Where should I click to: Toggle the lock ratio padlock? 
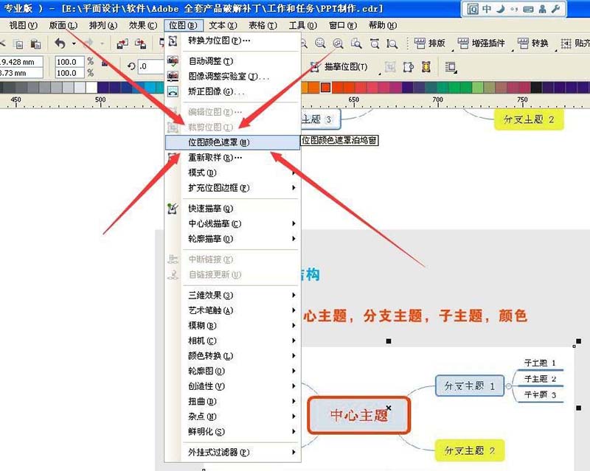(x=105, y=63)
